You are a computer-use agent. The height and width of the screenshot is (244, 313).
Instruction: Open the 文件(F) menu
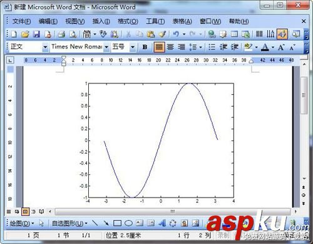[21, 21]
